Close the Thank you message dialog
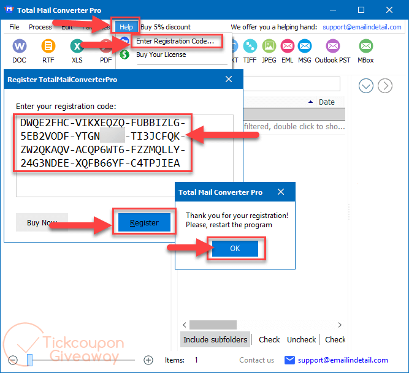The image size is (409, 373). tap(281, 192)
